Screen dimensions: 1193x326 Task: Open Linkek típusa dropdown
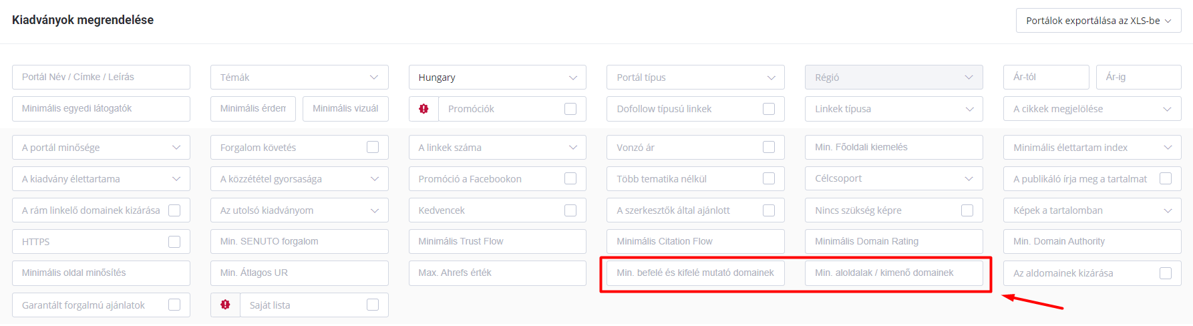(x=894, y=109)
